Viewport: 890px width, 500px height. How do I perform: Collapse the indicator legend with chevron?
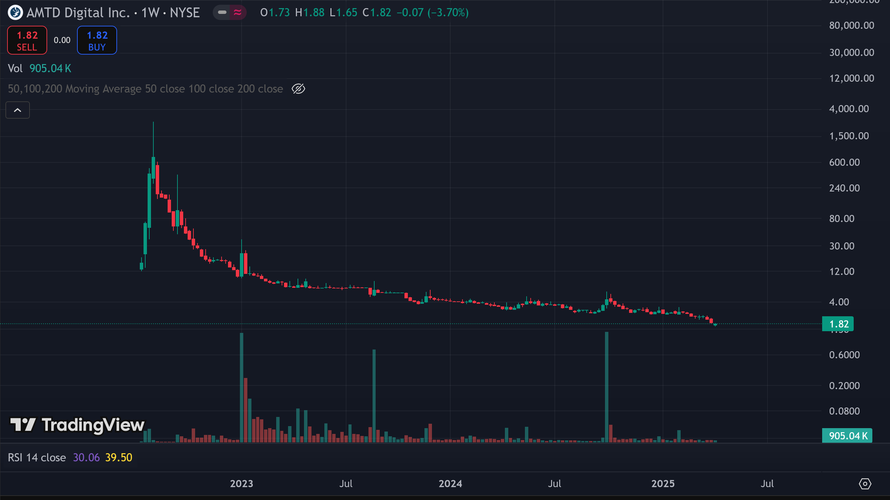18,111
